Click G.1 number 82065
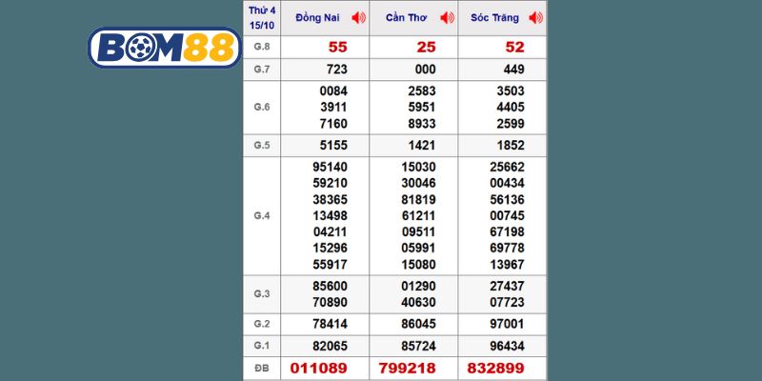Image resolution: width=762 pixels, height=381 pixels. (x=330, y=347)
